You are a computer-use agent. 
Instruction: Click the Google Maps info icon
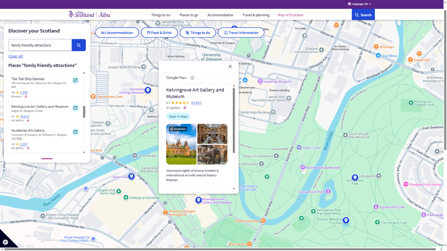tap(192, 78)
